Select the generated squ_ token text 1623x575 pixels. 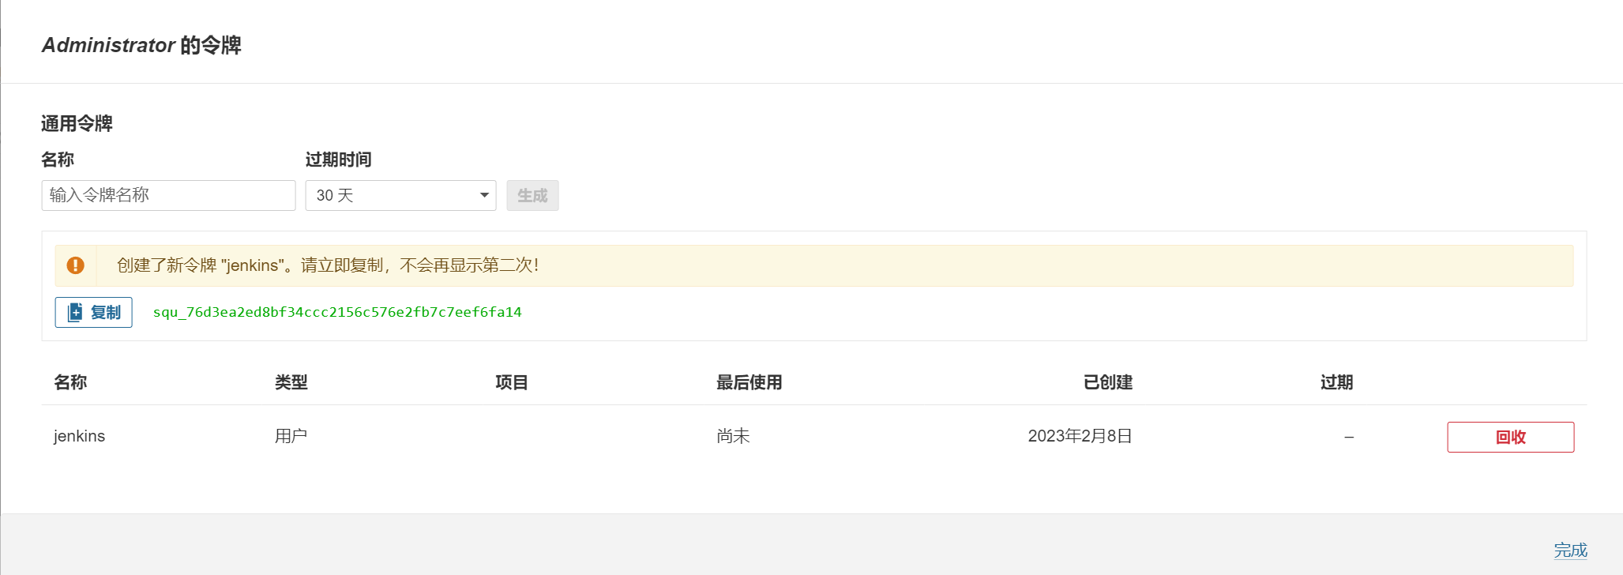pyautogui.click(x=337, y=312)
